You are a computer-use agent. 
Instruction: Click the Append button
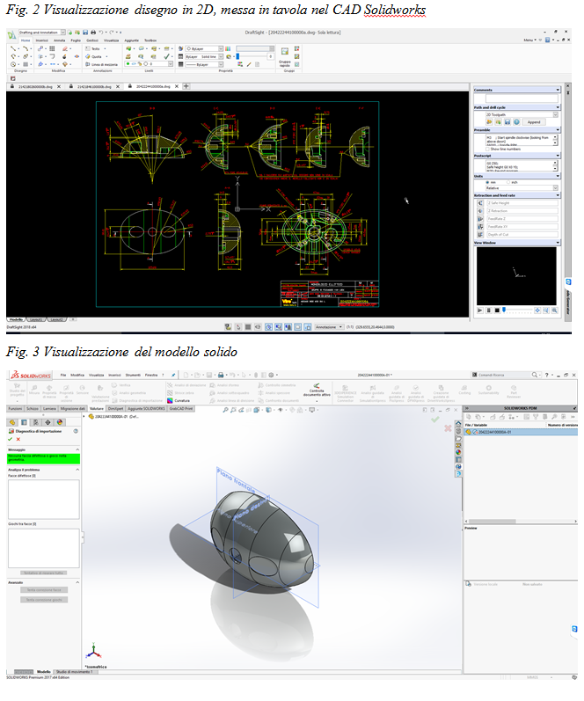[x=534, y=122]
